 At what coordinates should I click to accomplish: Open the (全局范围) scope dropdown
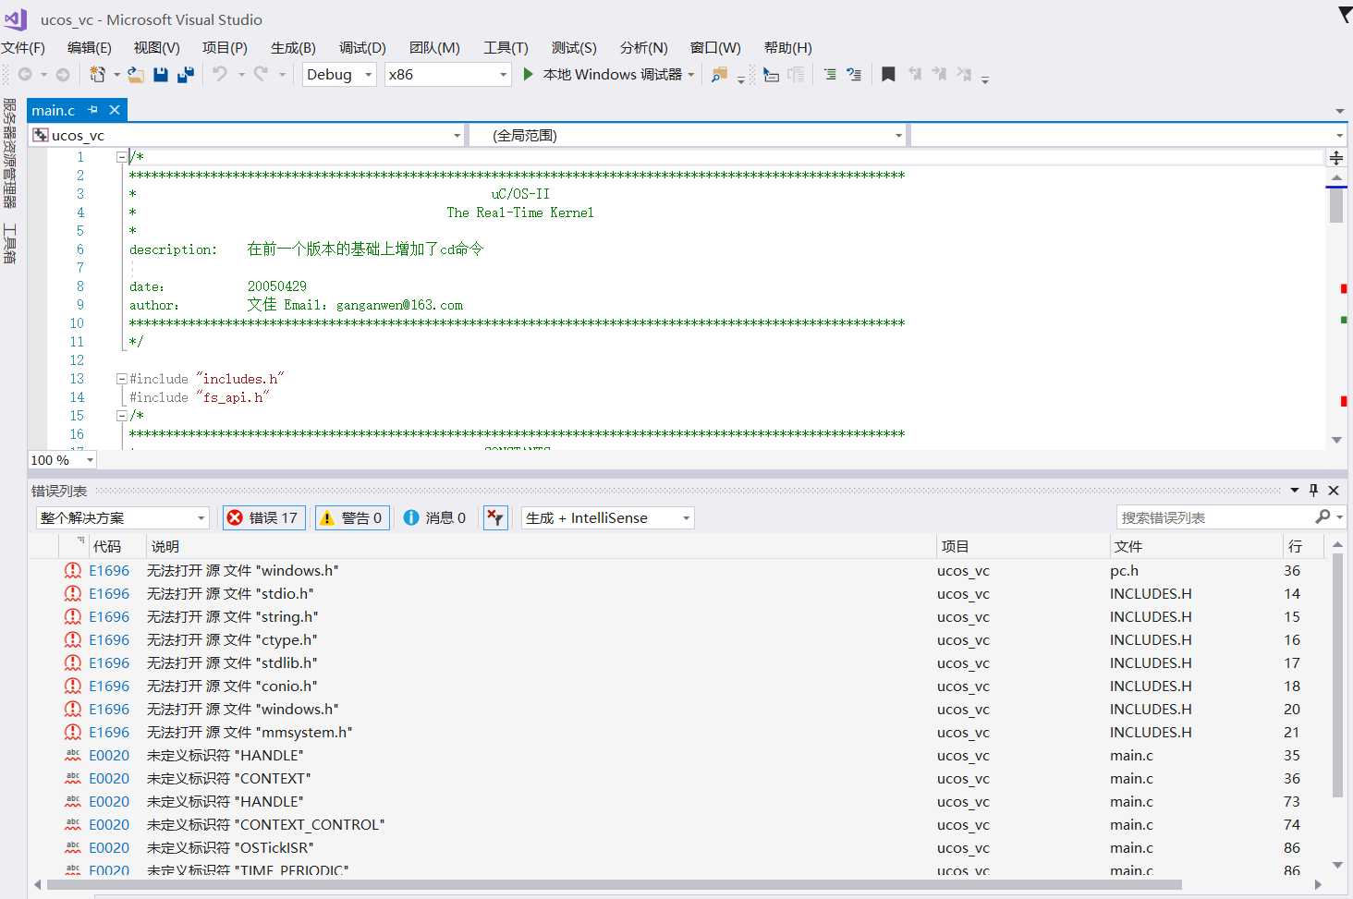click(687, 136)
